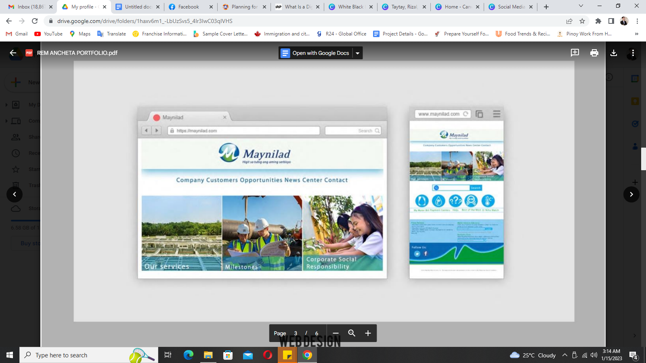The width and height of the screenshot is (646, 363).
Task: Switch to the Home - Canva tab
Action: [x=458, y=7]
